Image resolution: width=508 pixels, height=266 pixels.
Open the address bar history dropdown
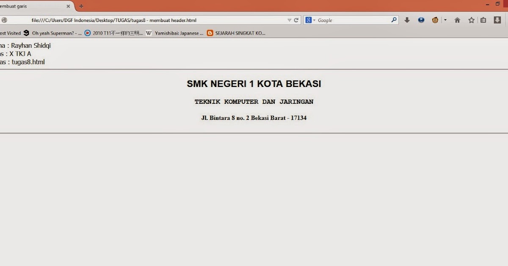point(290,20)
